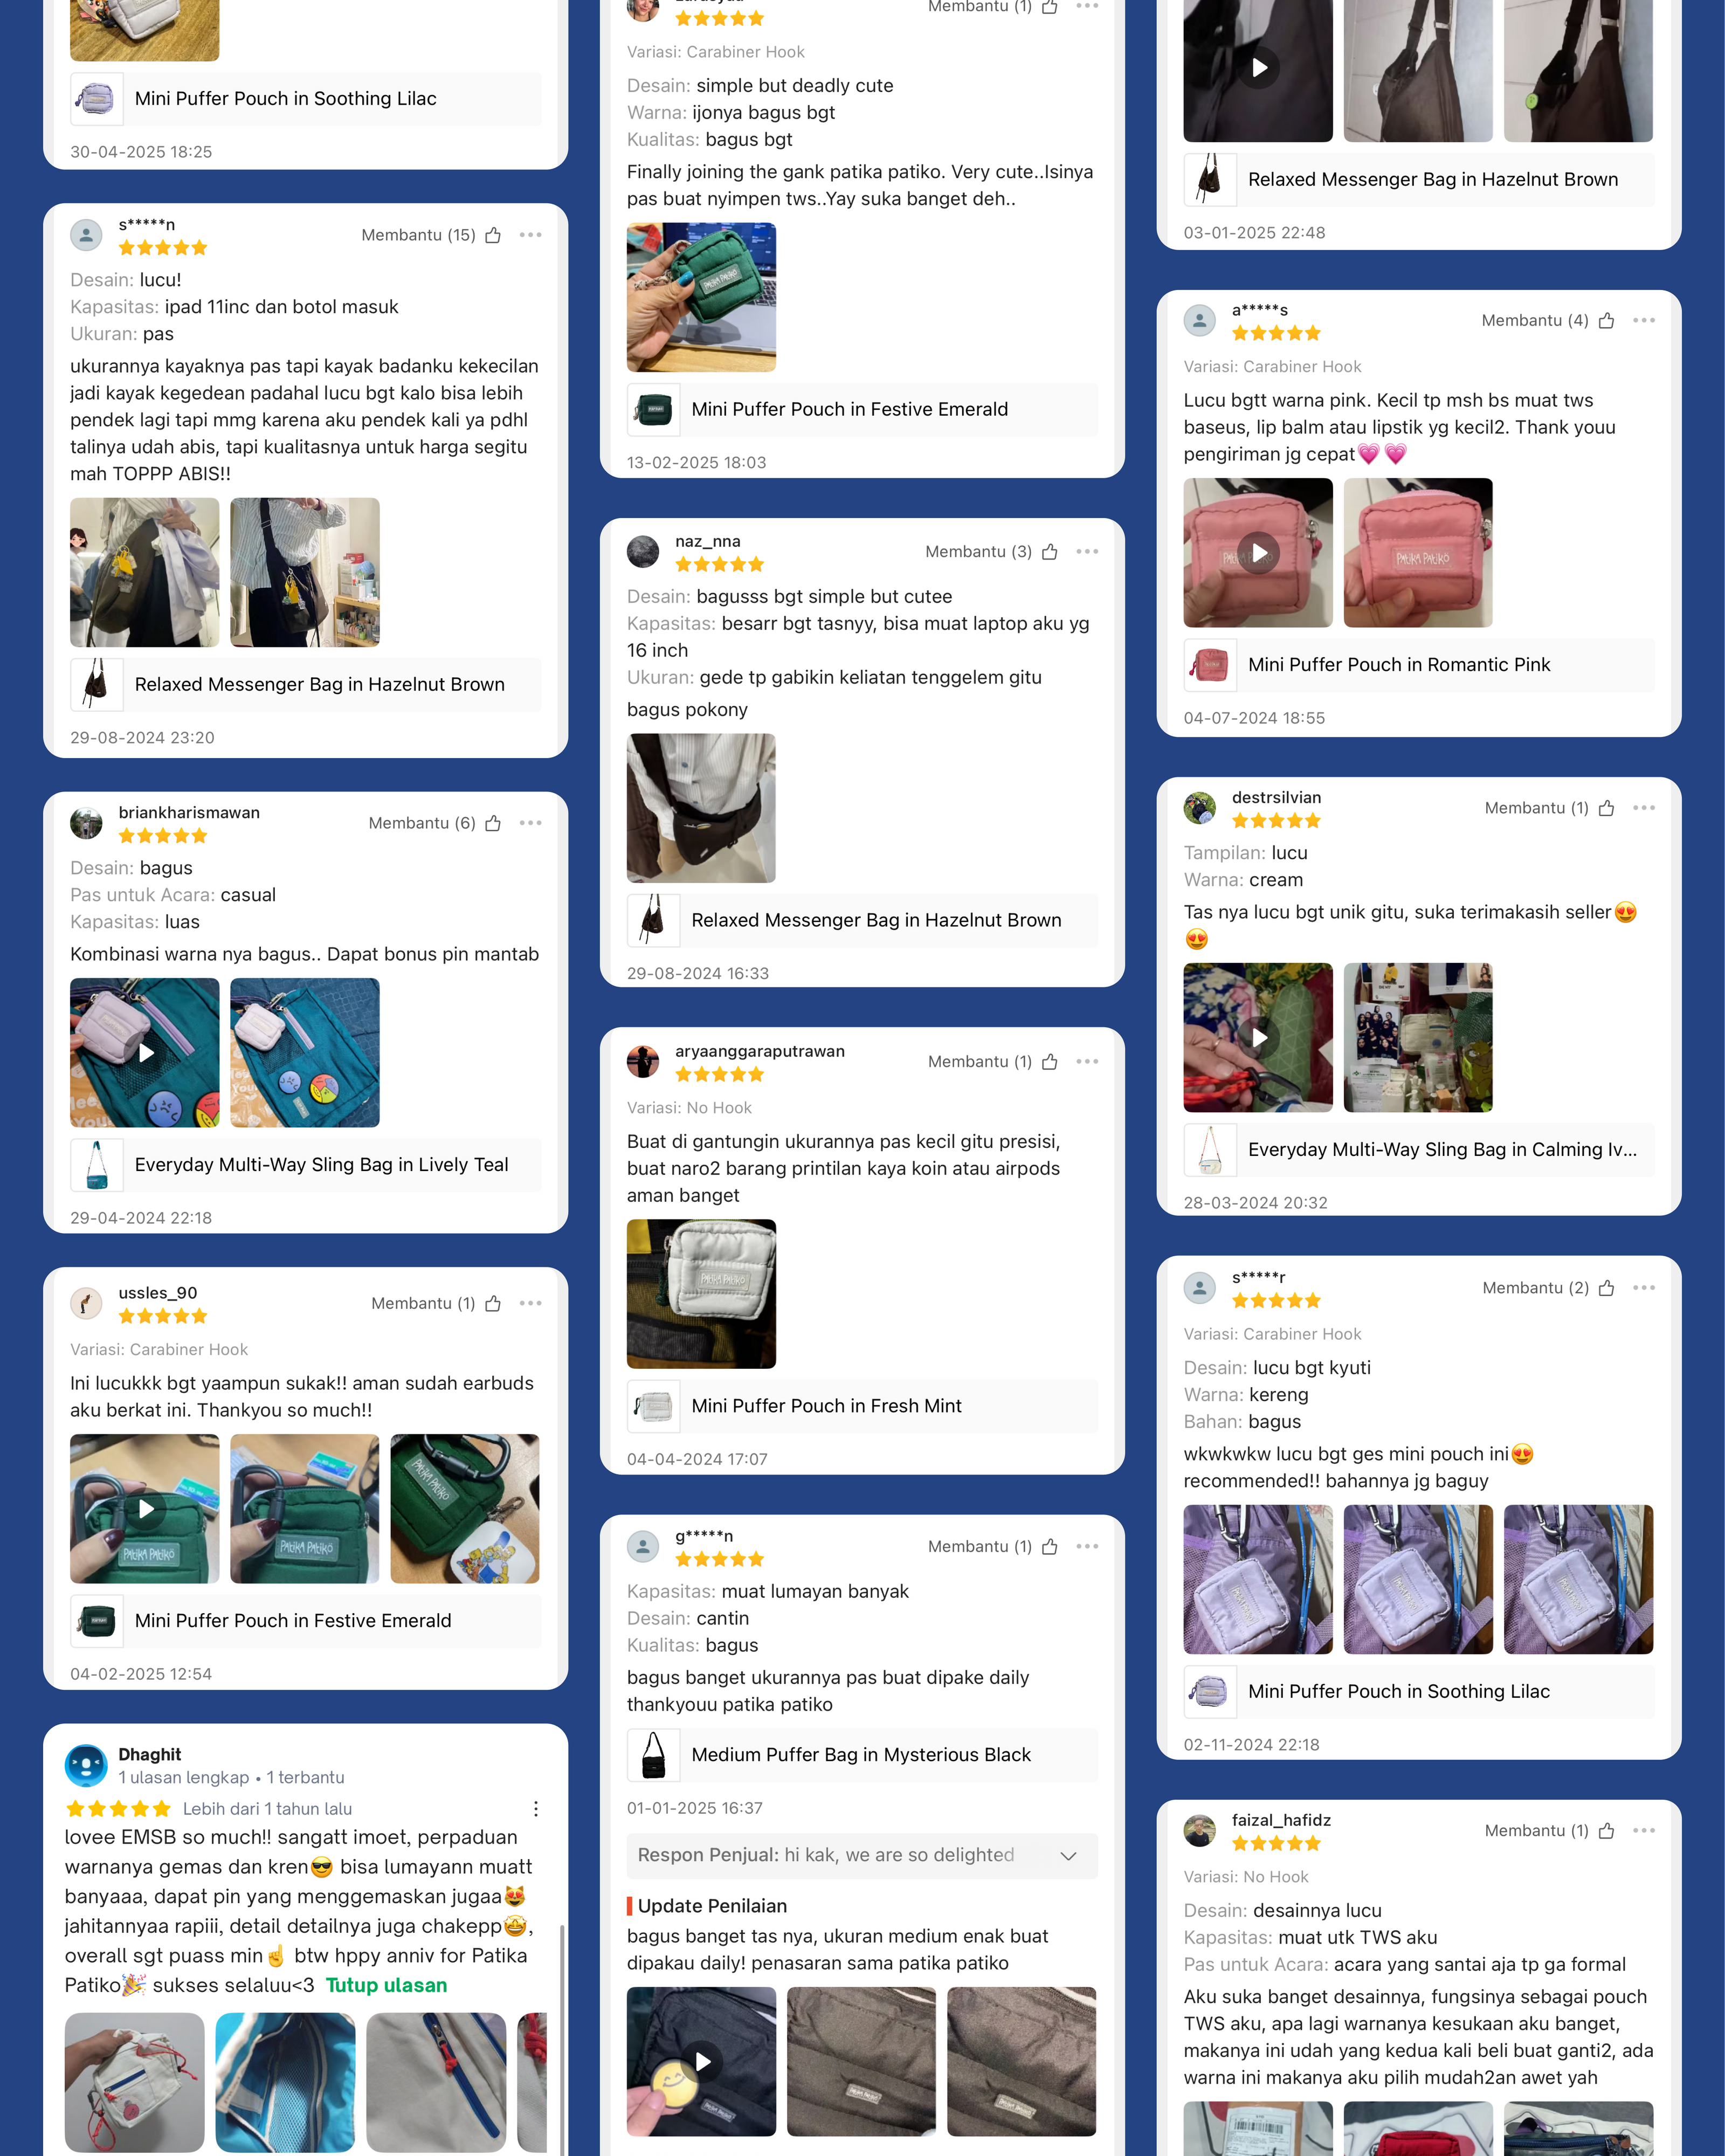The width and height of the screenshot is (1725, 2156).
Task: Open more options for destrsilvian's review
Action: (x=1644, y=808)
